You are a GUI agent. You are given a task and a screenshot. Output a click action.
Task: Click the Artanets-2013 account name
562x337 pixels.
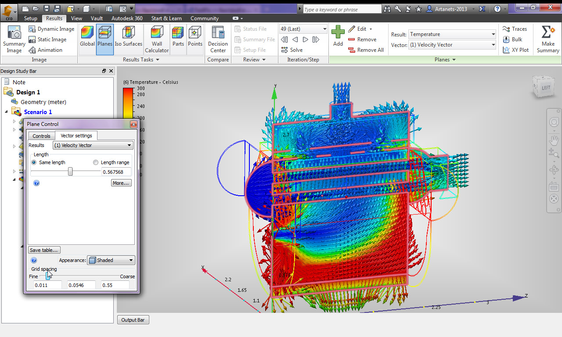451,9
